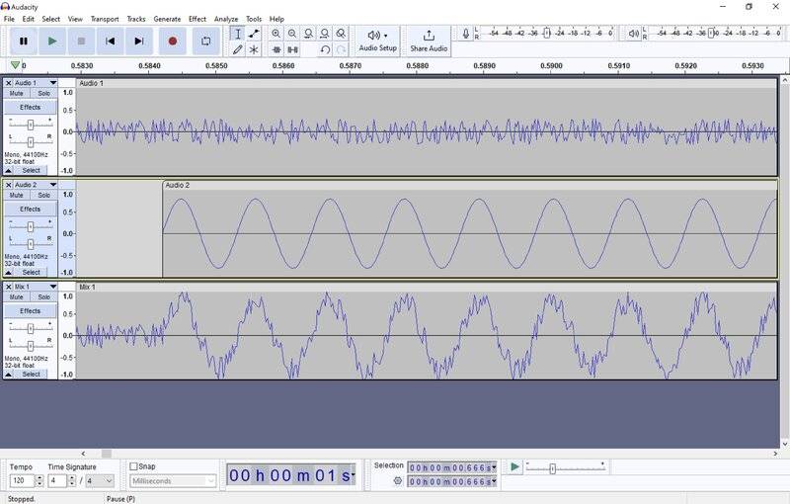Click the Record button
This screenshot has width=790, height=504.
pos(172,41)
